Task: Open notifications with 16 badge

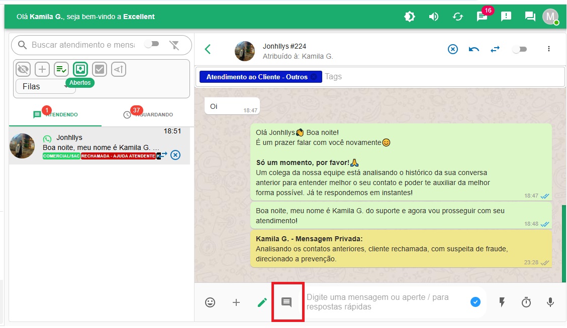Action: coord(482,17)
